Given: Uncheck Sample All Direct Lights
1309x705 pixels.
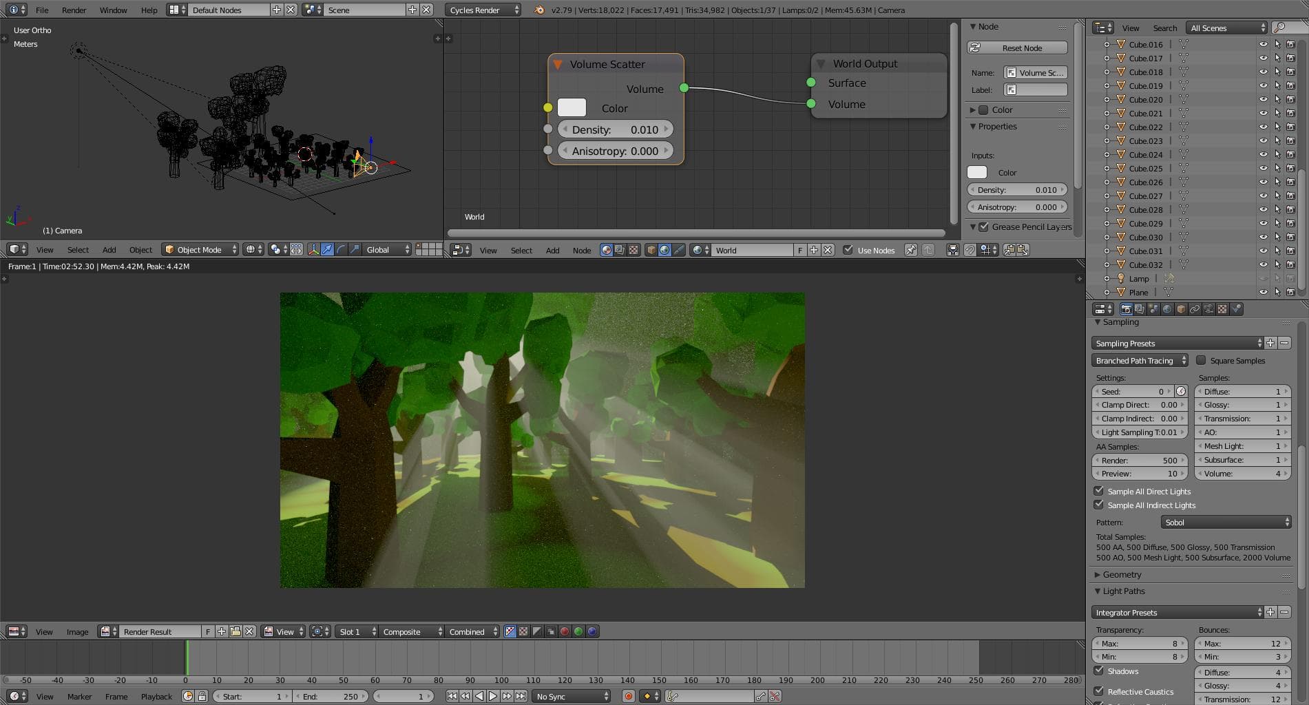Looking at the screenshot, I should tap(1099, 491).
